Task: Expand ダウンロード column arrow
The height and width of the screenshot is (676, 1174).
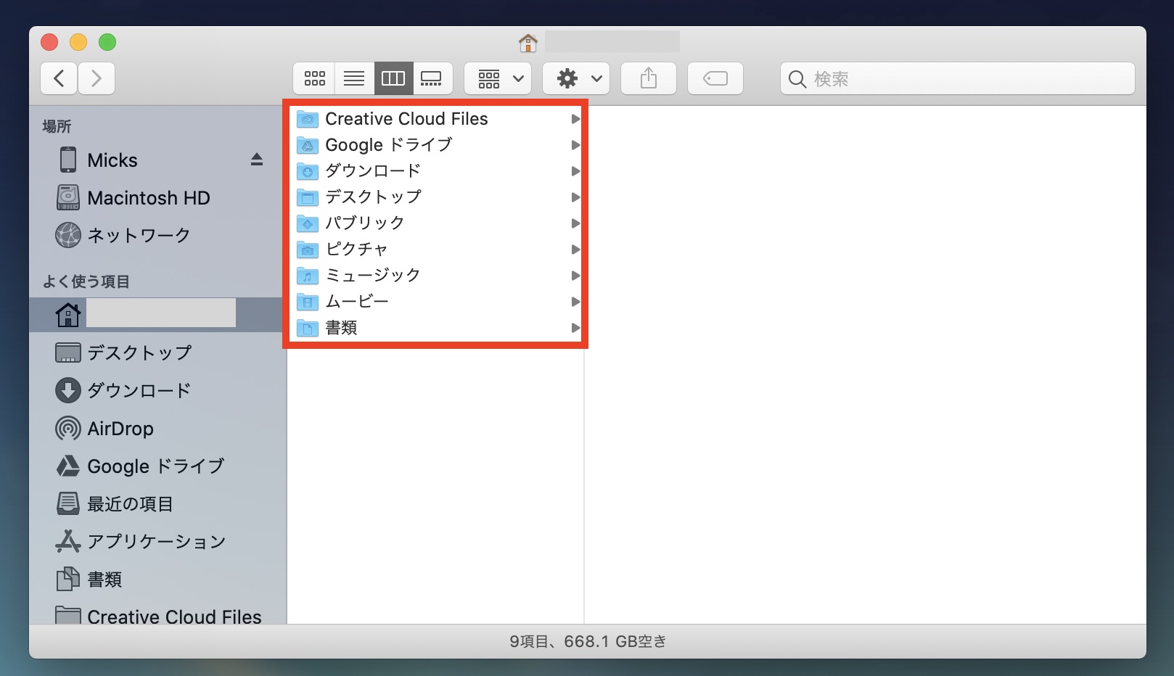Action: pyautogui.click(x=575, y=171)
